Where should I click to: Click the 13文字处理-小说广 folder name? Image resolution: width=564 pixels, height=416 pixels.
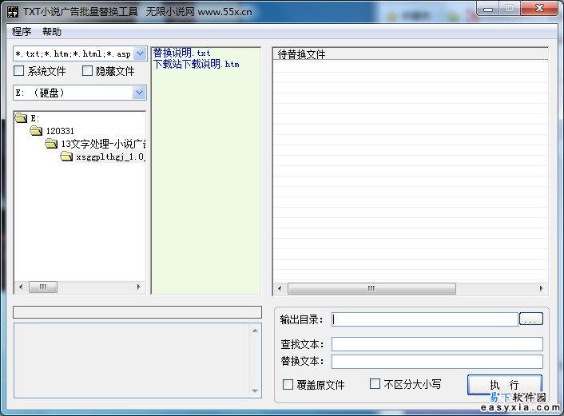(x=103, y=144)
